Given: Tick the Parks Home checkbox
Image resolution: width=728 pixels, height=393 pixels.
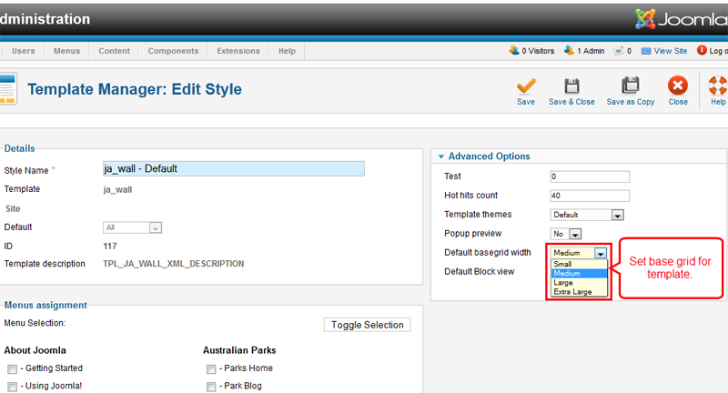Looking at the screenshot, I should (211, 368).
